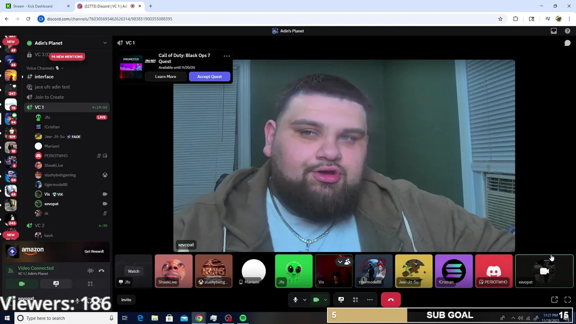Bookmark this page with the star
This screenshot has height=324, width=576.
(500, 19)
